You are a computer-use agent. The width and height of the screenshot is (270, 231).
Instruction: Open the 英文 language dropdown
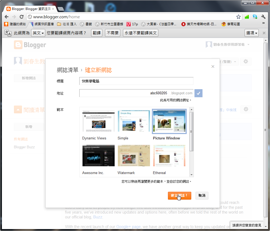[x=38, y=33]
